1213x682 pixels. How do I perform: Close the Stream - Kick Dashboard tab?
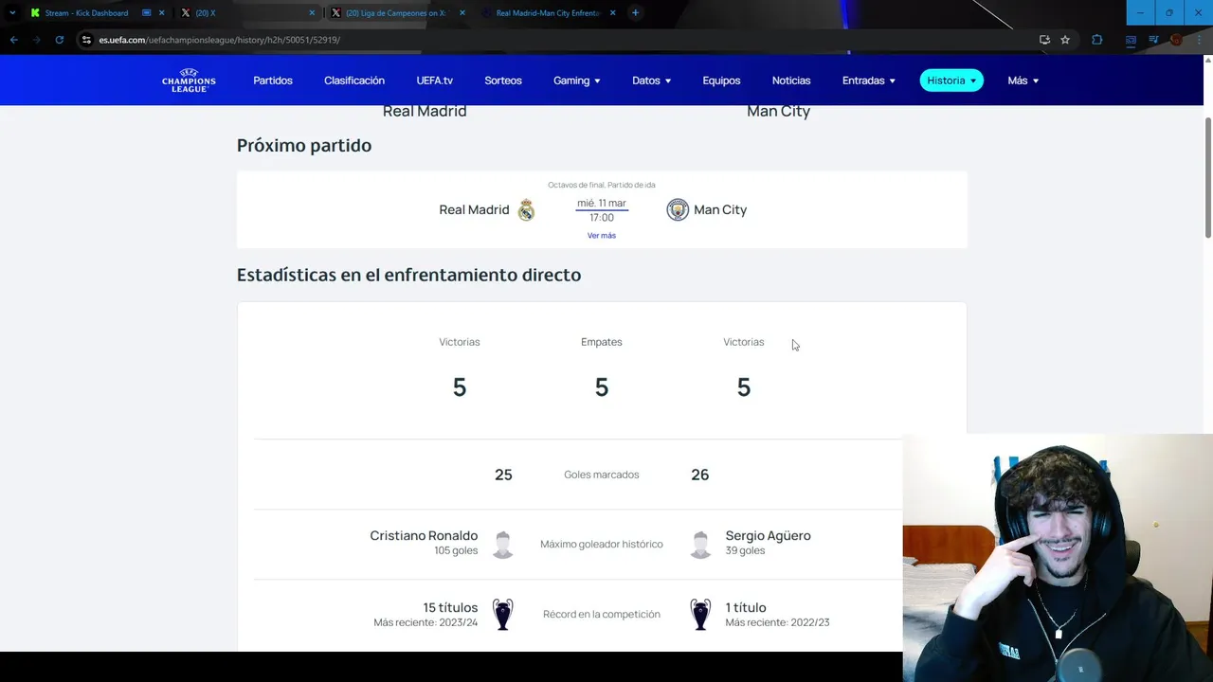coord(162,13)
